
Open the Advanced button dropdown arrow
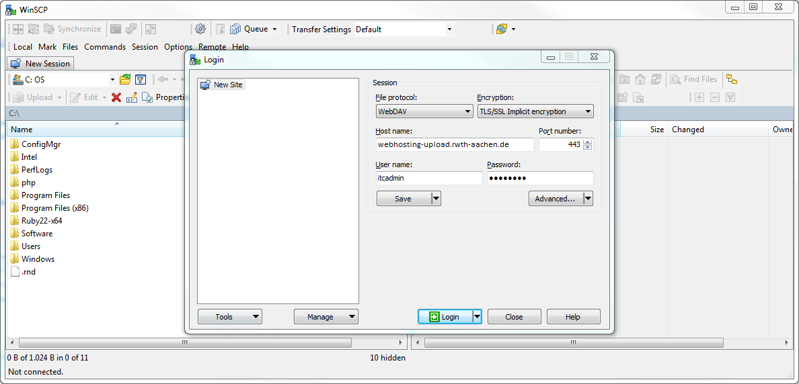pyautogui.click(x=588, y=198)
